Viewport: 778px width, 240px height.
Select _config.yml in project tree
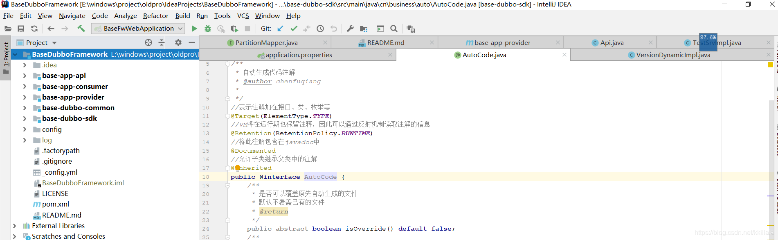click(x=59, y=172)
